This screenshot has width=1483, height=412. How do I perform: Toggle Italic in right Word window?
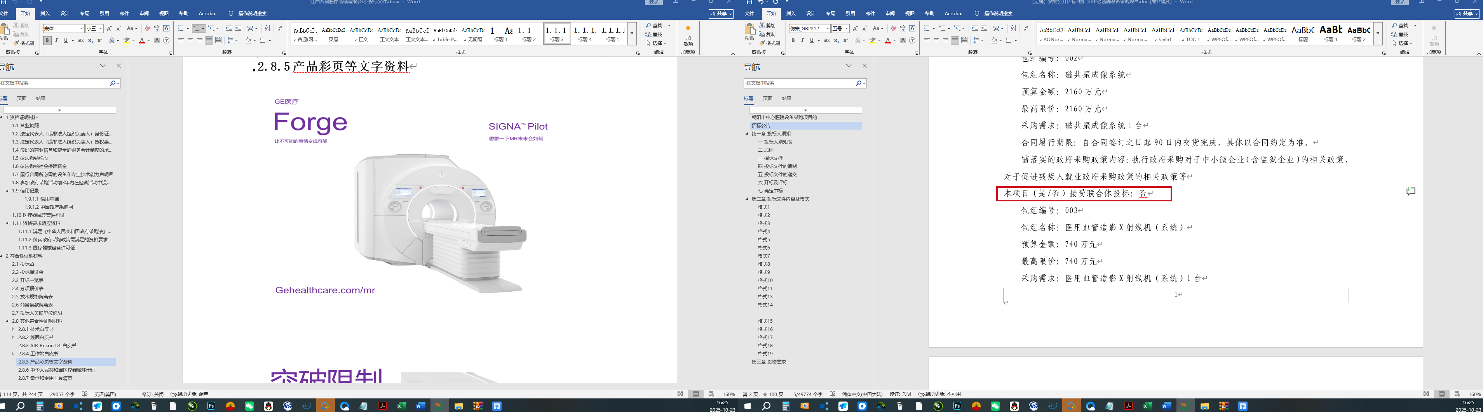point(803,40)
